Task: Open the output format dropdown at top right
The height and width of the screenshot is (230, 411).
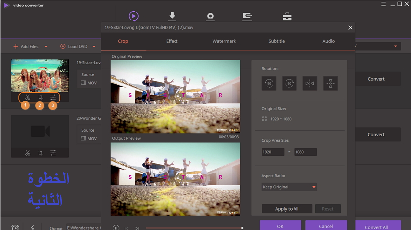Action: coord(378,46)
